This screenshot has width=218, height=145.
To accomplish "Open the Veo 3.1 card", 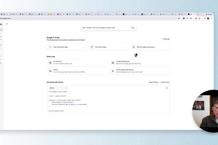I will point(77,71).
